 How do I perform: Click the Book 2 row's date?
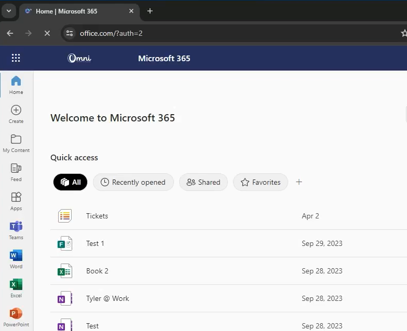[x=322, y=271]
